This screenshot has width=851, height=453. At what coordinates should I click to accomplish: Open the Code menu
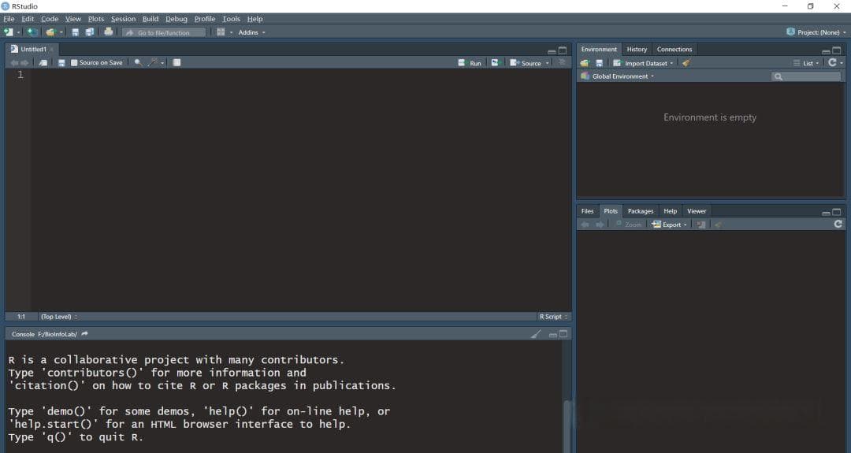click(50, 19)
